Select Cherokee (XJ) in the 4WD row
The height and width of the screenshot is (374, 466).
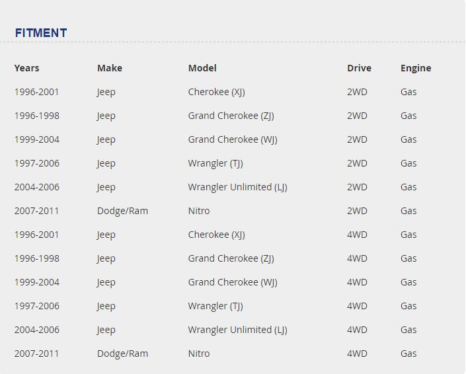(216, 235)
